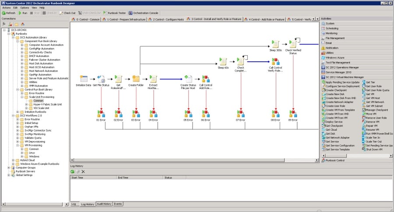Open the Windows Azure activities category
The image size is (394, 212).
356,57
